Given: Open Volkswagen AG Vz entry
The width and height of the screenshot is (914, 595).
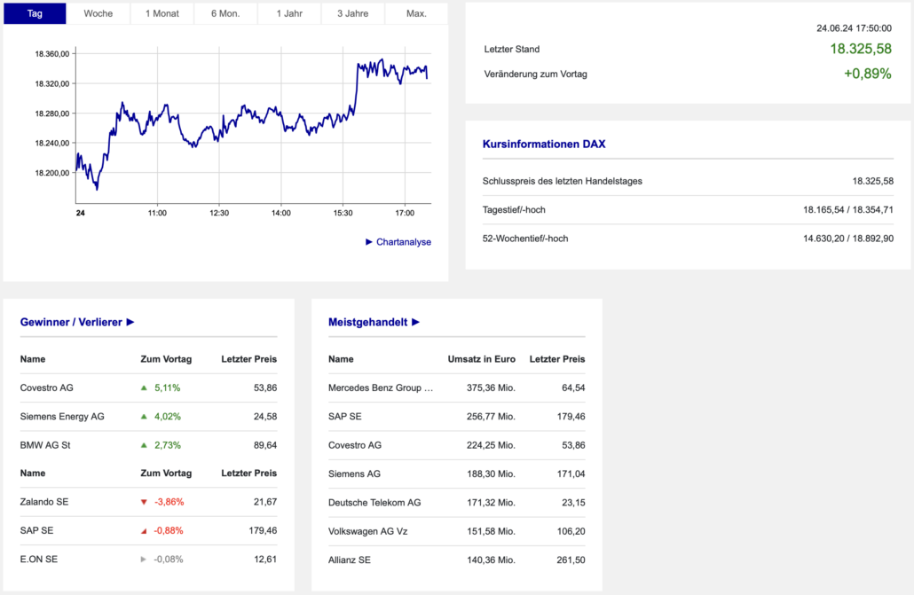Looking at the screenshot, I should click(x=367, y=531).
